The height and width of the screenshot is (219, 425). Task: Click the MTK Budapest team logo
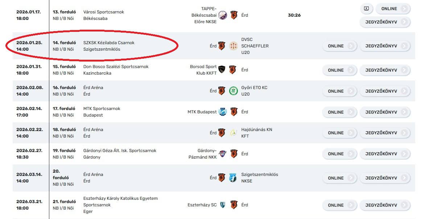tap(223, 112)
